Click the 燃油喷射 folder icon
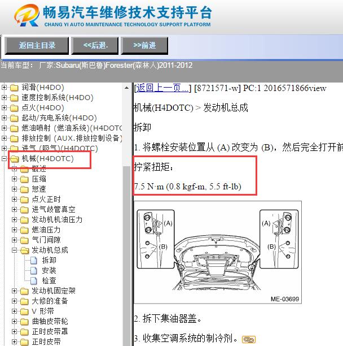The height and width of the screenshot is (346, 343). click(x=14, y=128)
